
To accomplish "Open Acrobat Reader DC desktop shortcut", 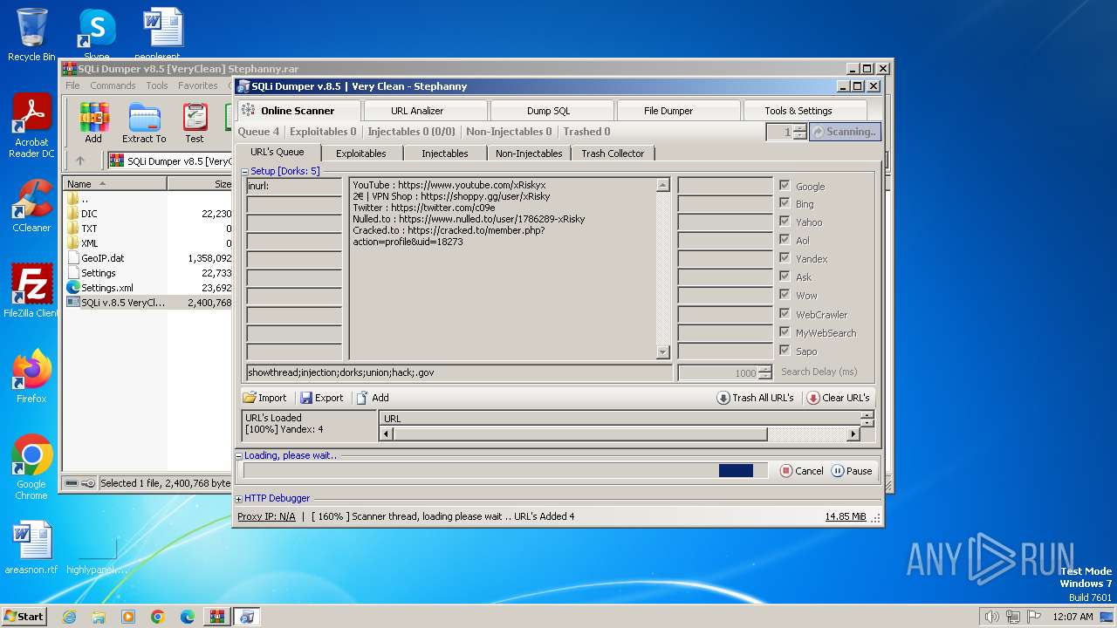I will click(31, 126).
